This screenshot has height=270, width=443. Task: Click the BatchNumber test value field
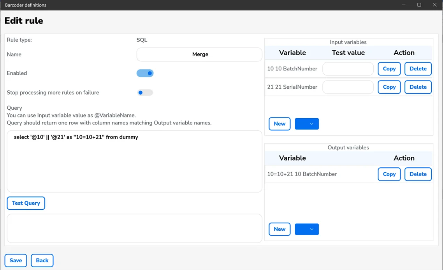tap(348, 69)
